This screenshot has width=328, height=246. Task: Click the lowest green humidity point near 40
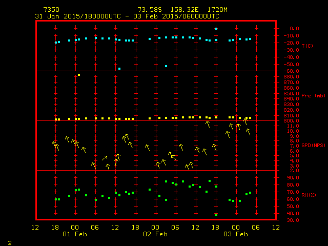pos(216,214)
